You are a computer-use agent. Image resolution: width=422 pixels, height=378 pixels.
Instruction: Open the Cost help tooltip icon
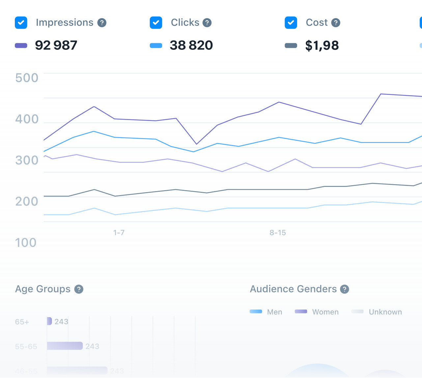click(x=335, y=22)
